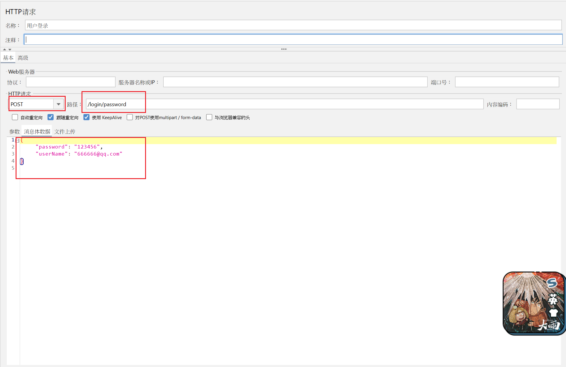Check the 与浏览器兼容的头 checkbox

209,117
